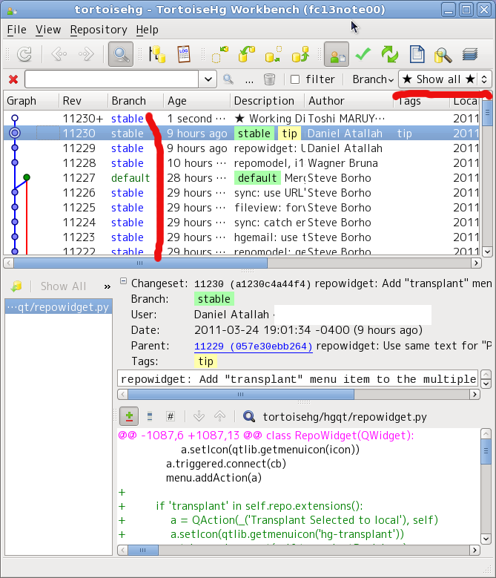Click the green checkmark commit icon
This screenshot has width=496, height=578.
(x=363, y=54)
